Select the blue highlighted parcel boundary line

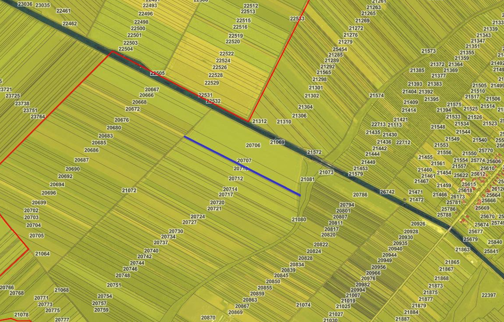point(242,166)
